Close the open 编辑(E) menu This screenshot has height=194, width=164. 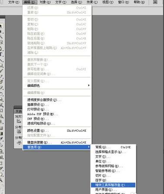pos(30,2)
